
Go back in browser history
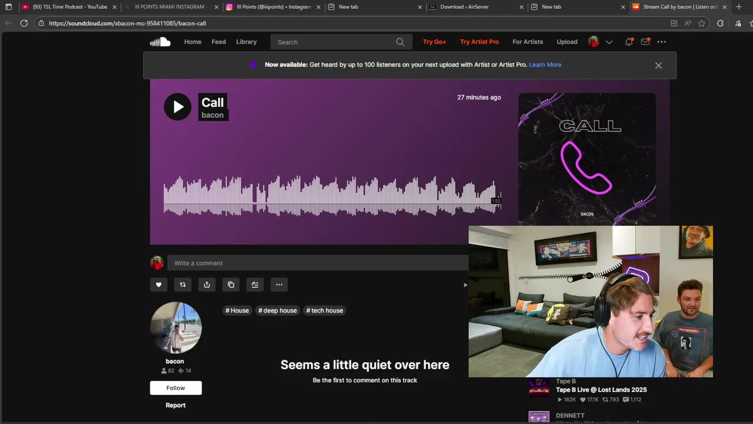[x=8, y=23]
